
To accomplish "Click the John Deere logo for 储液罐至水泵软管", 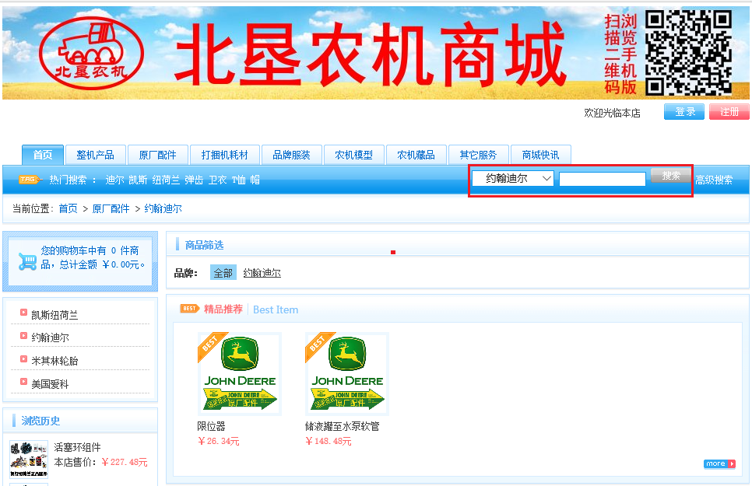I will (x=346, y=372).
